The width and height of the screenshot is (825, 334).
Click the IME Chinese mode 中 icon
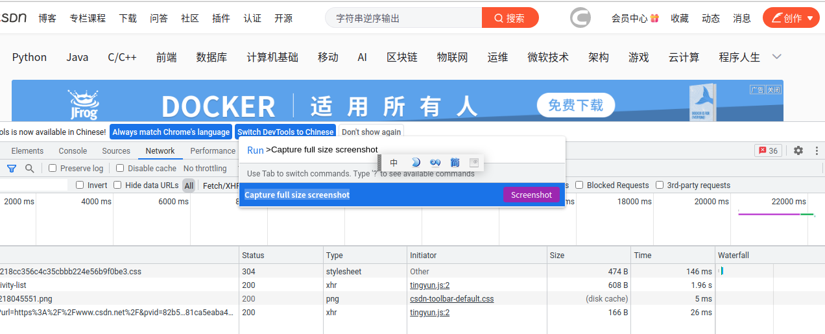coord(394,162)
